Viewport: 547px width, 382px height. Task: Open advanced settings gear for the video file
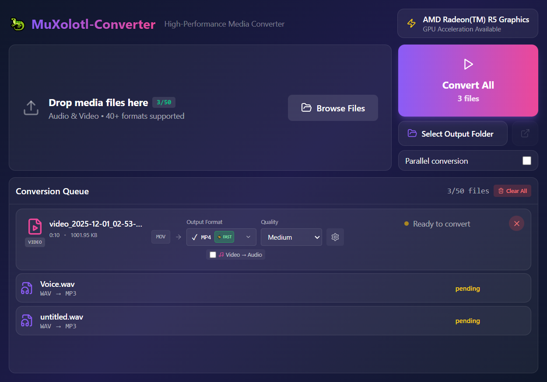335,237
